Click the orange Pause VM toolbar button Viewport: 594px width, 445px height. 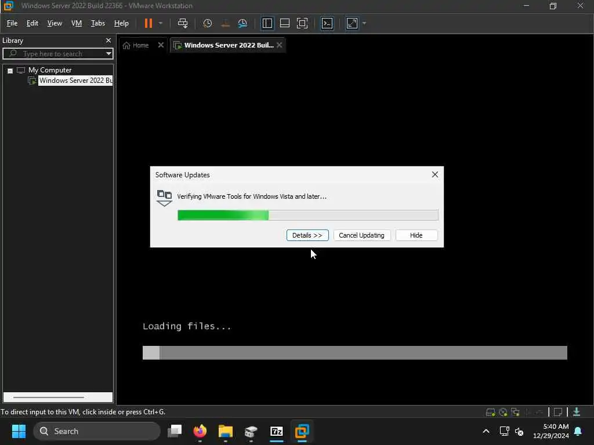(x=148, y=23)
